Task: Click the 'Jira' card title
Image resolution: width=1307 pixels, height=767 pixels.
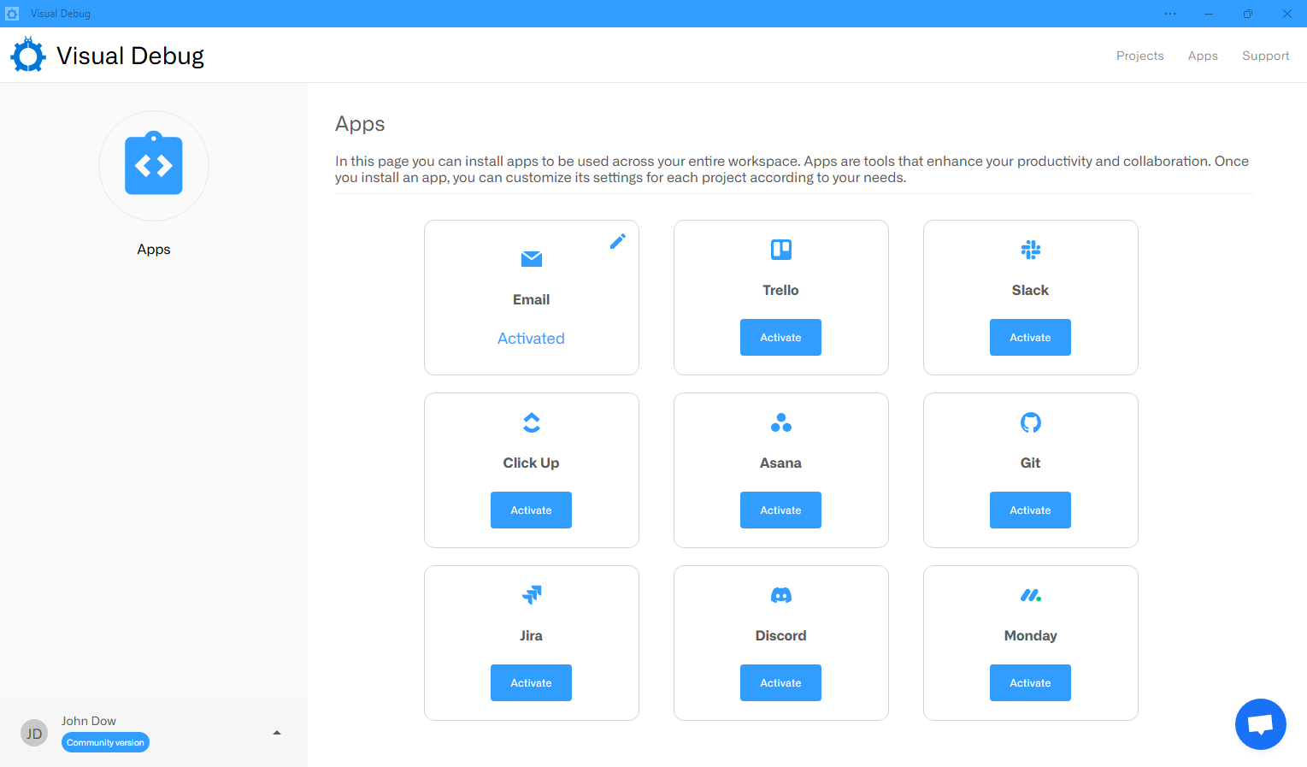Action: point(531,635)
